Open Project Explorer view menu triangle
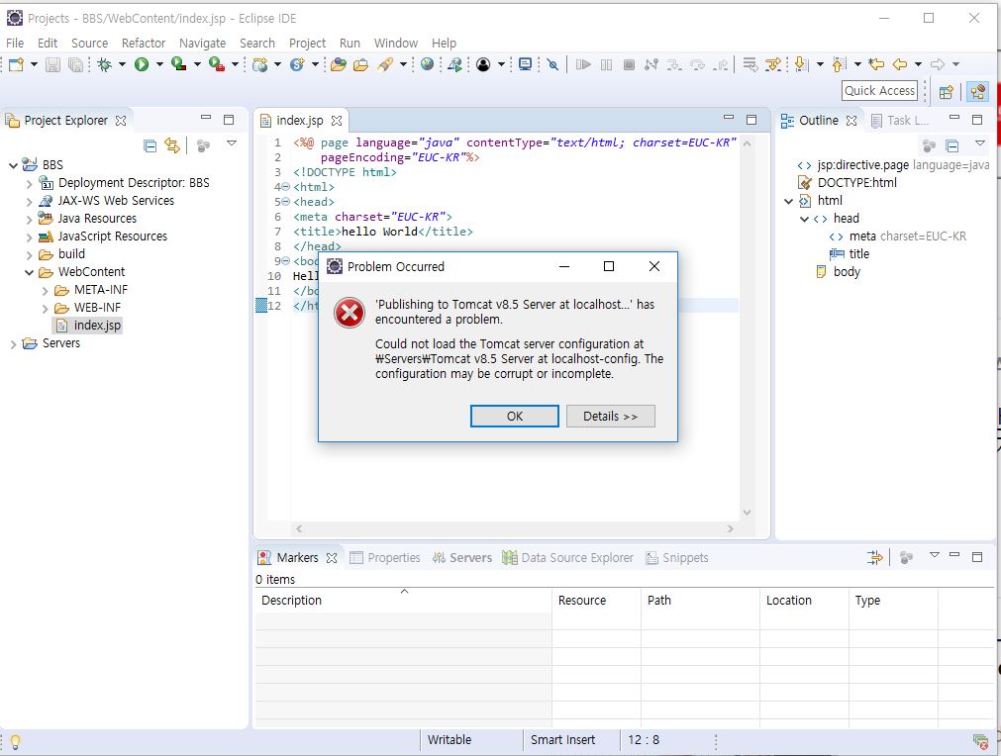Screen dimensions: 1001x756 click(232, 143)
